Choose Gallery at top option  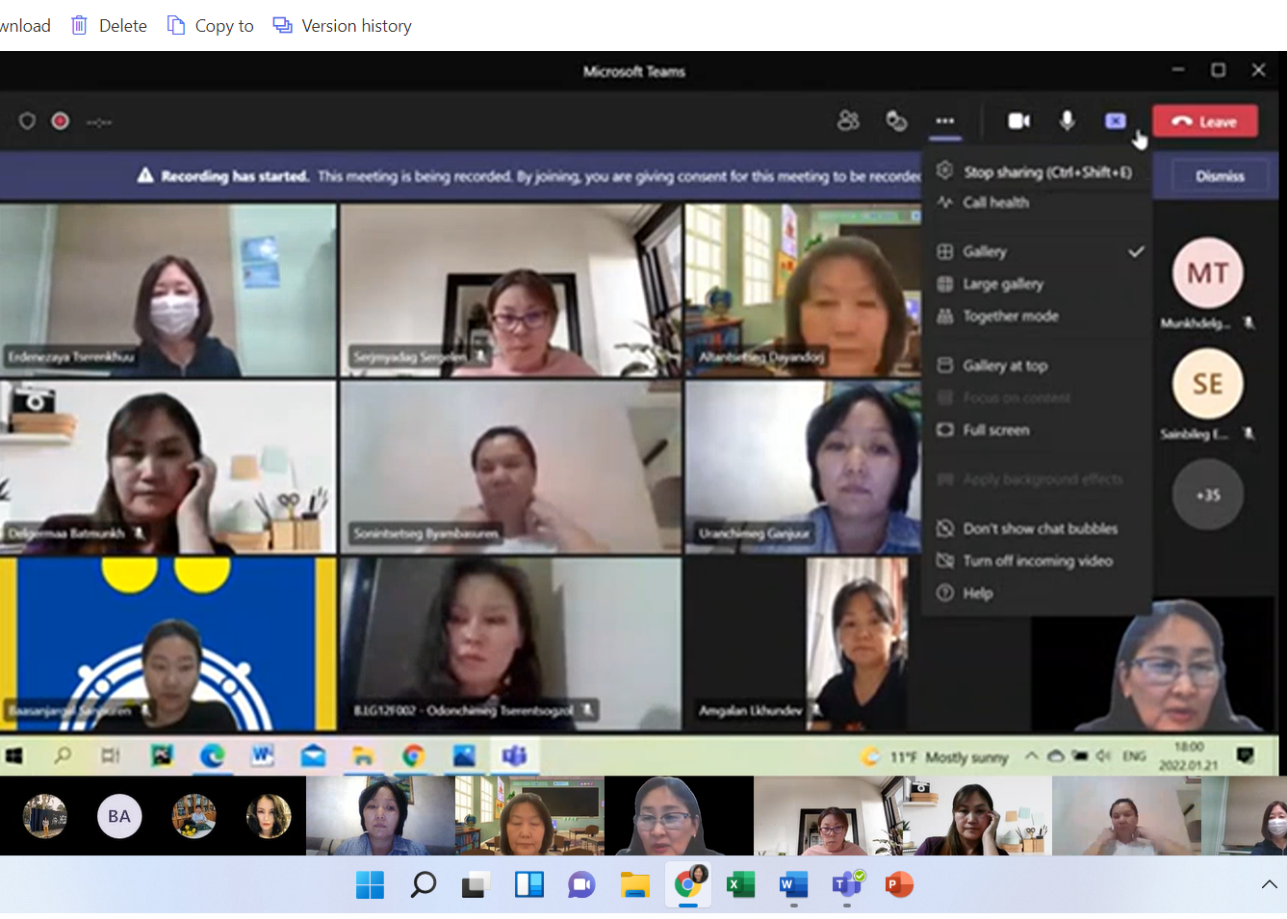tap(1037, 366)
